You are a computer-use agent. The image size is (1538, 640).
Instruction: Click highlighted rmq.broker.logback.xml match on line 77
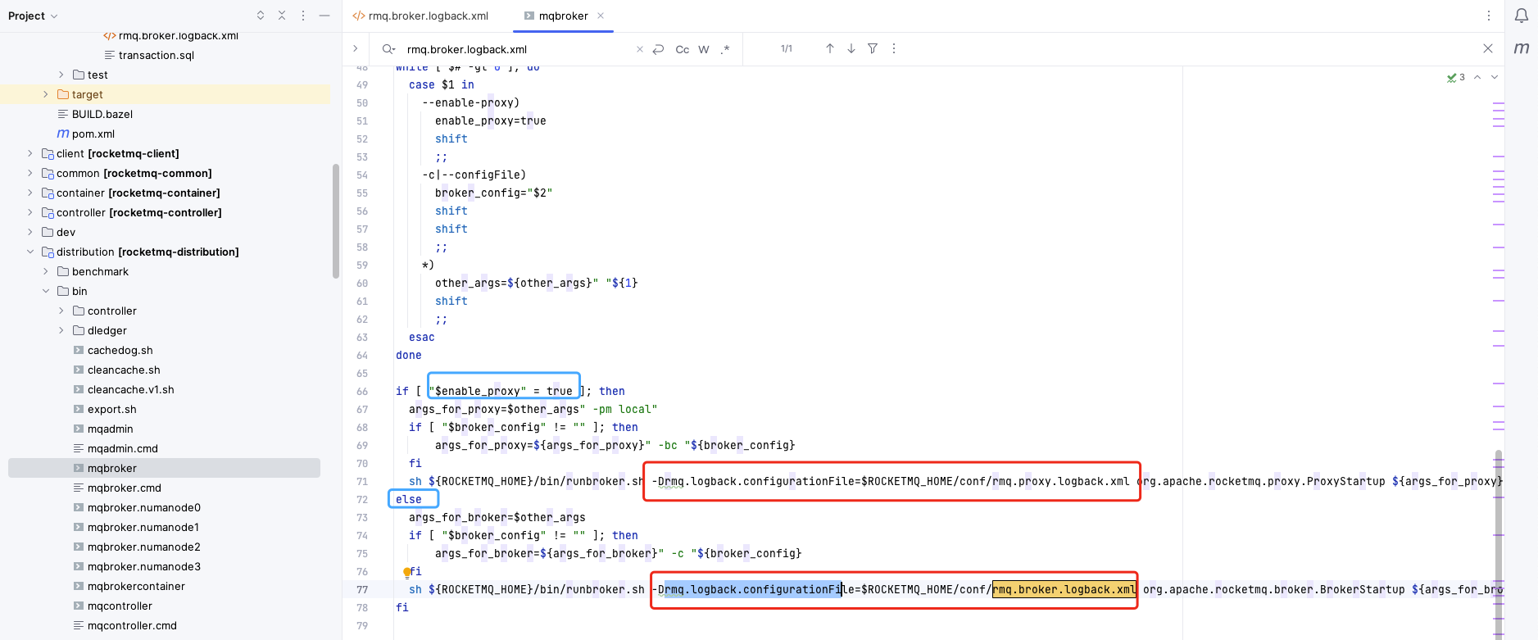pos(1064,590)
